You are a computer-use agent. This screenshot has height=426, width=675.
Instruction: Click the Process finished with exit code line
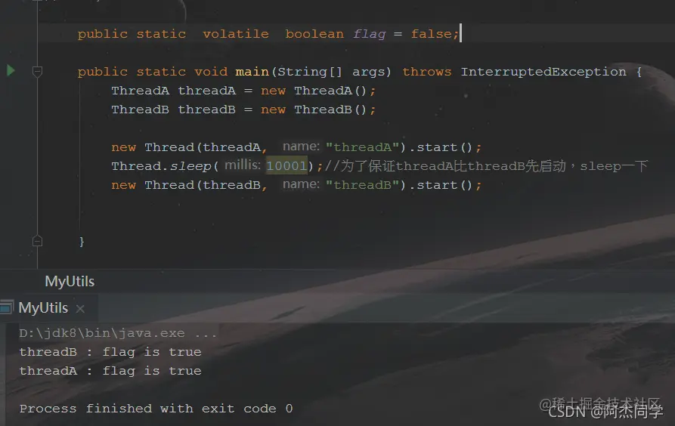(x=156, y=409)
